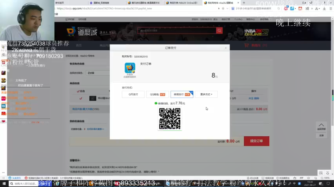Choose QQ钱包 payment method

[157, 94]
